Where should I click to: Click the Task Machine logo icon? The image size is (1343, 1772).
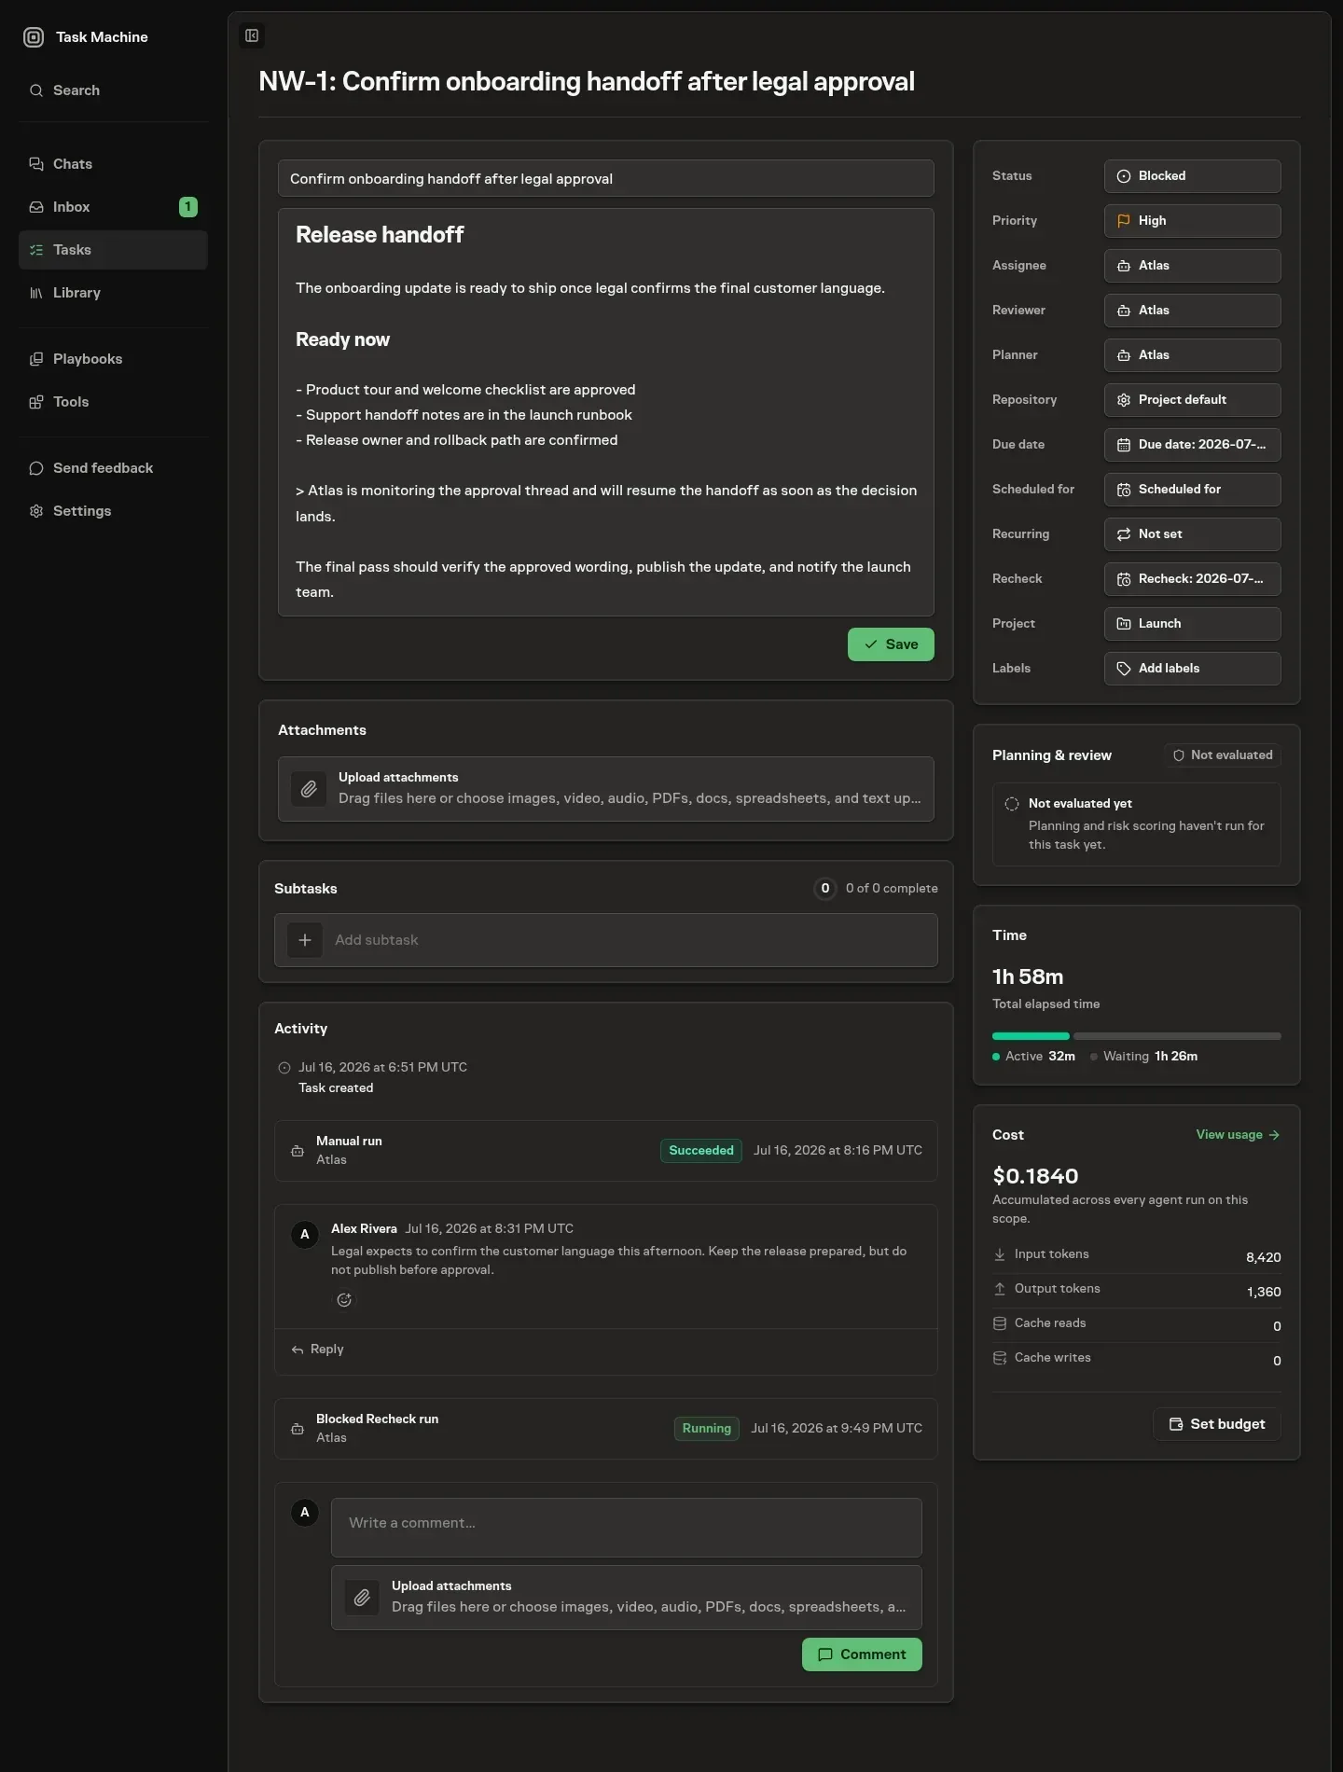[x=34, y=37]
